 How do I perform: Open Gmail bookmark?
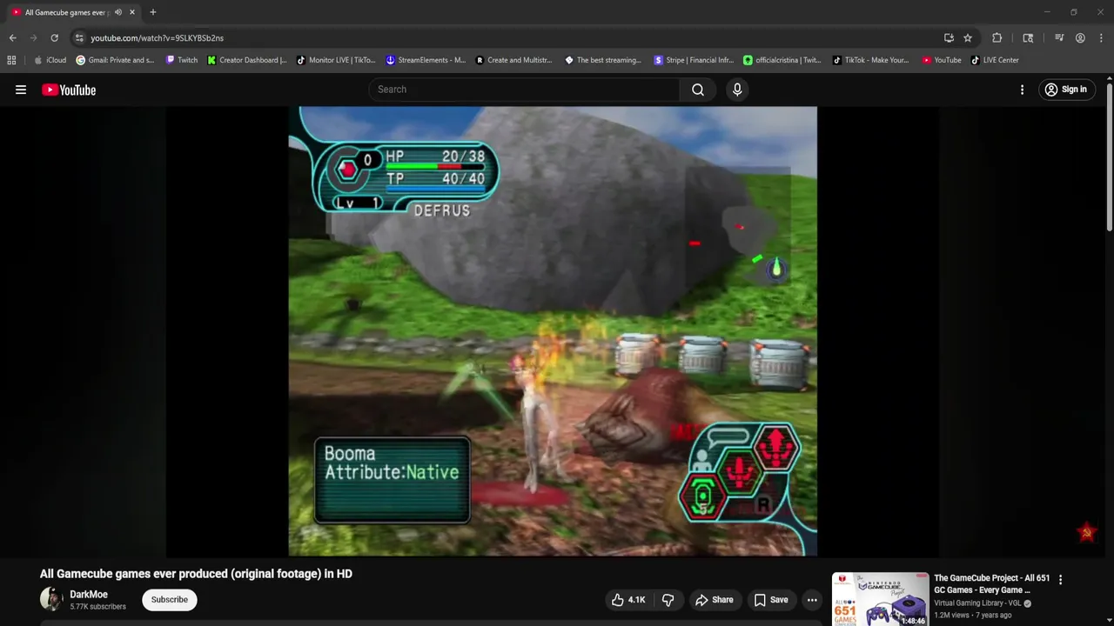click(x=115, y=60)
